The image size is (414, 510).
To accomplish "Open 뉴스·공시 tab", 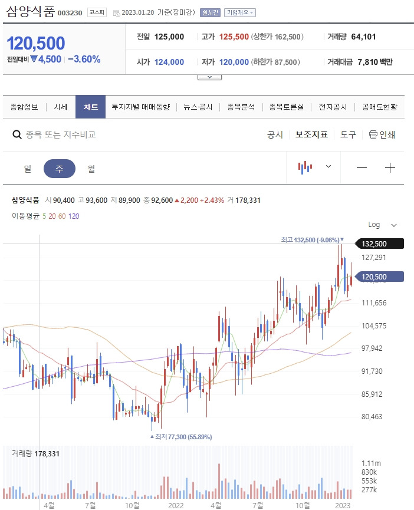I will coord(198,107).
